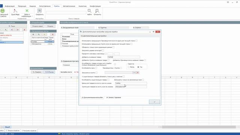The width and height of the screenshot is (240, 135).
Task: Toggle Производитель = Группа checkbox
Action: [121, 68]
